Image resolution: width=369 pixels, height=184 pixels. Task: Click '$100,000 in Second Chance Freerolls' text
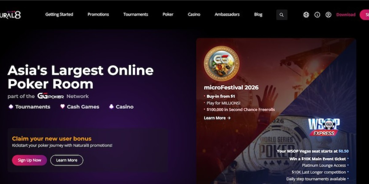[241, 109]
